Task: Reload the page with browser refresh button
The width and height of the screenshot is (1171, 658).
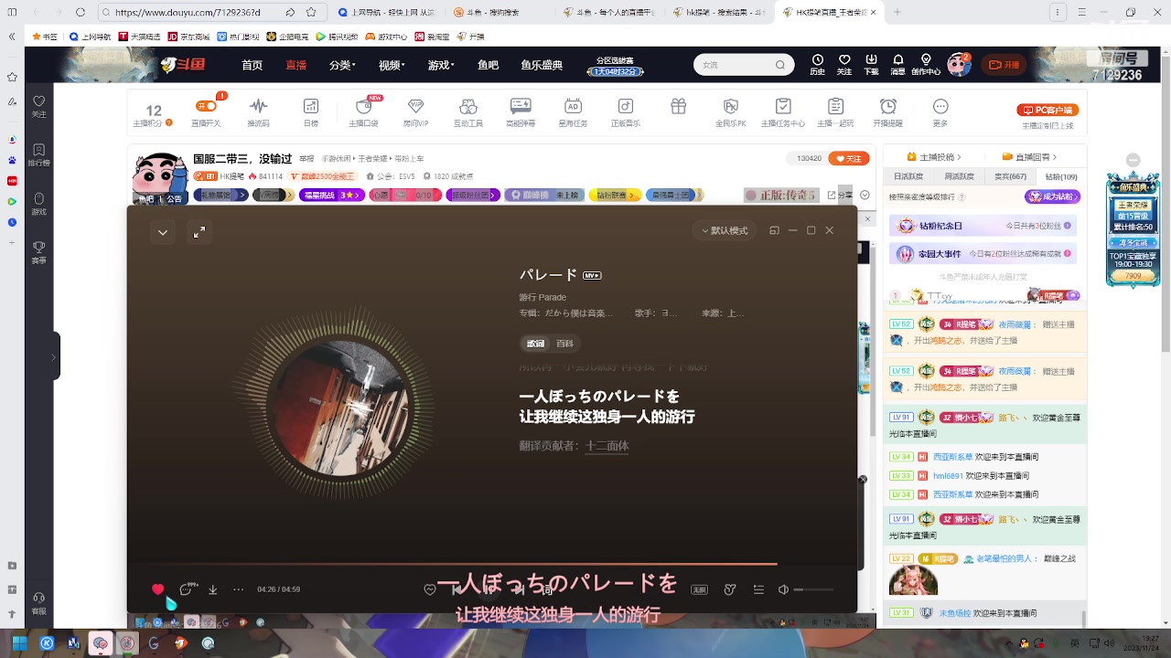Action: pos(81,13)
